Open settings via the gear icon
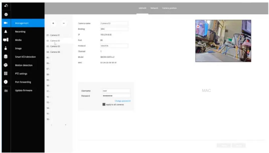269x153 pixels. [x=6, y=14]
